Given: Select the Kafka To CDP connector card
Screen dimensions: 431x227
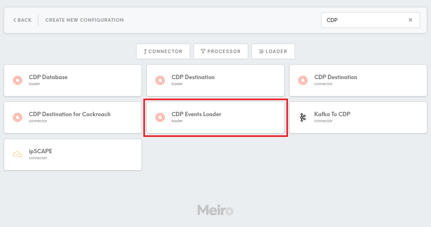Looking at the screenshot, I should point(358,117).
